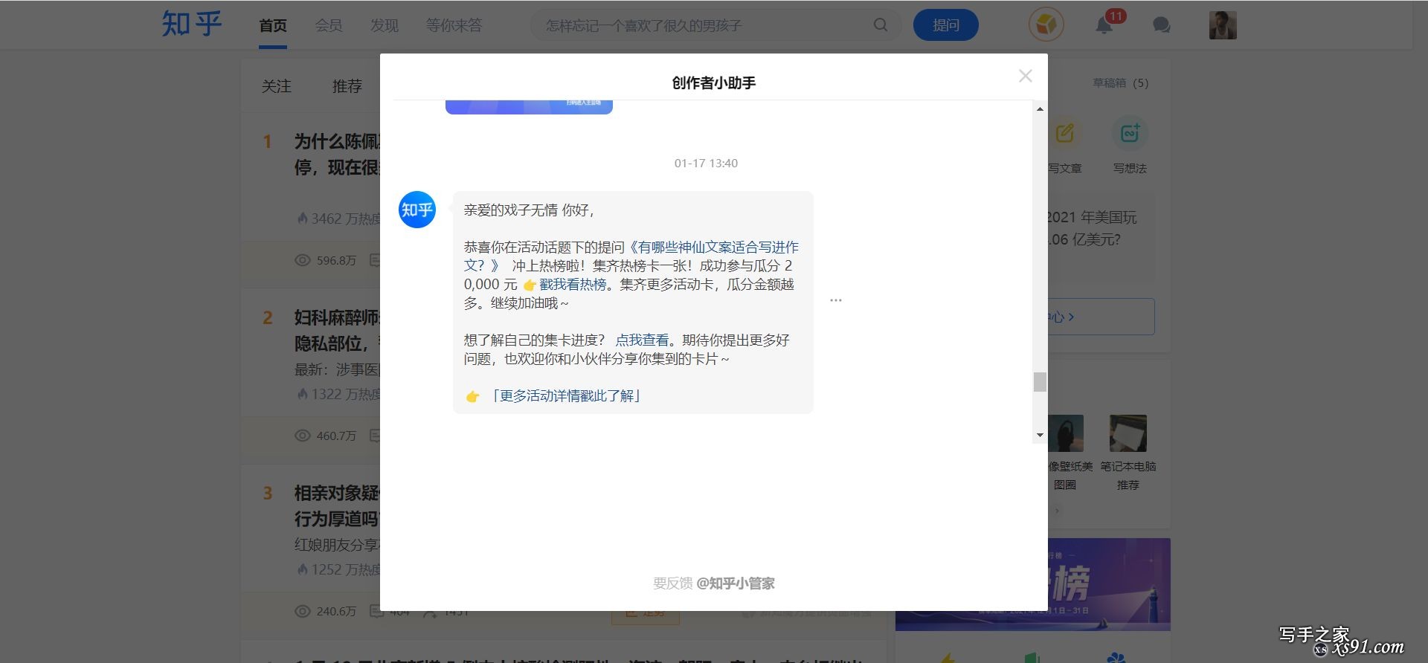Open hot list item 2 title 妇科麻醉师
The image size is (1428, 663).
coord(337,331)
